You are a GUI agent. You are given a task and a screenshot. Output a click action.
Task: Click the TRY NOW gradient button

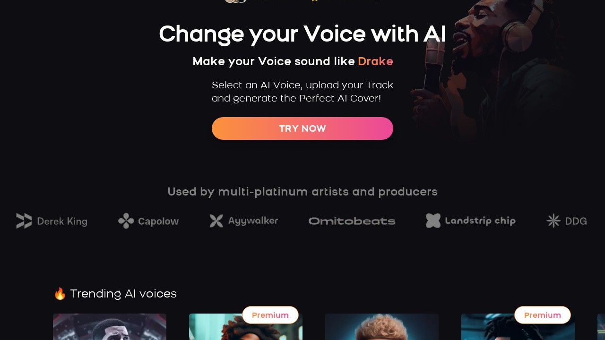(x=302, y=128)
